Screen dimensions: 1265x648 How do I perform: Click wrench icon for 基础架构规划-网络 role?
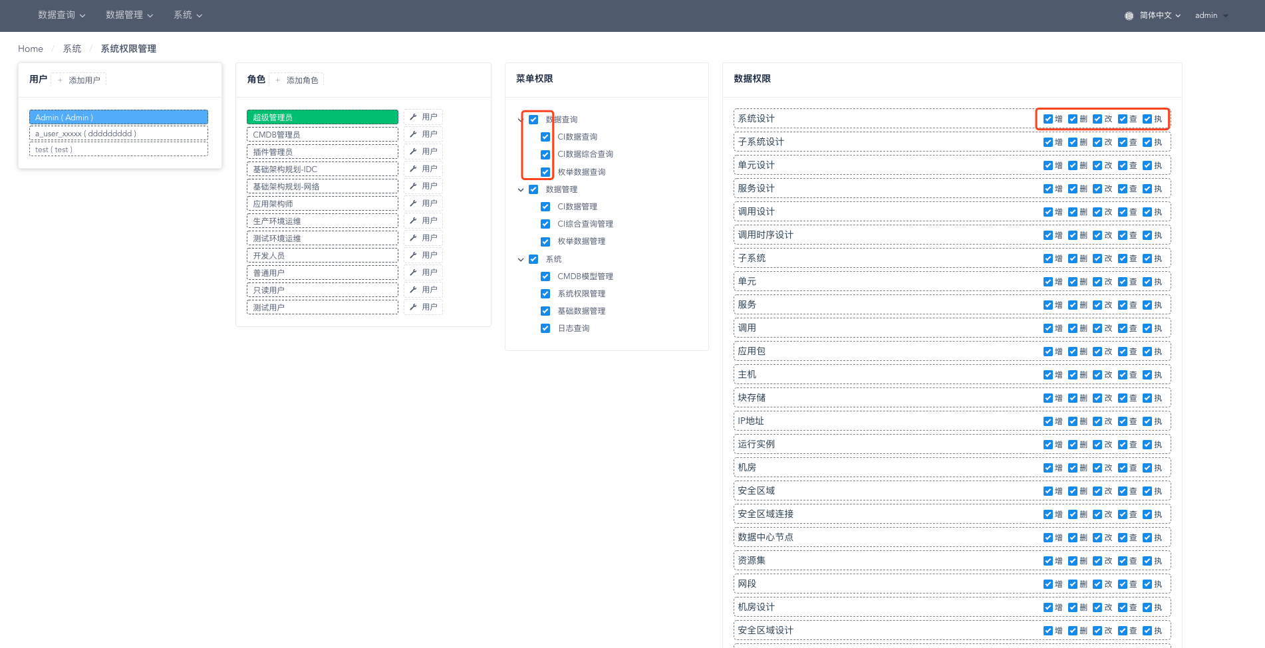coord(413,186)
